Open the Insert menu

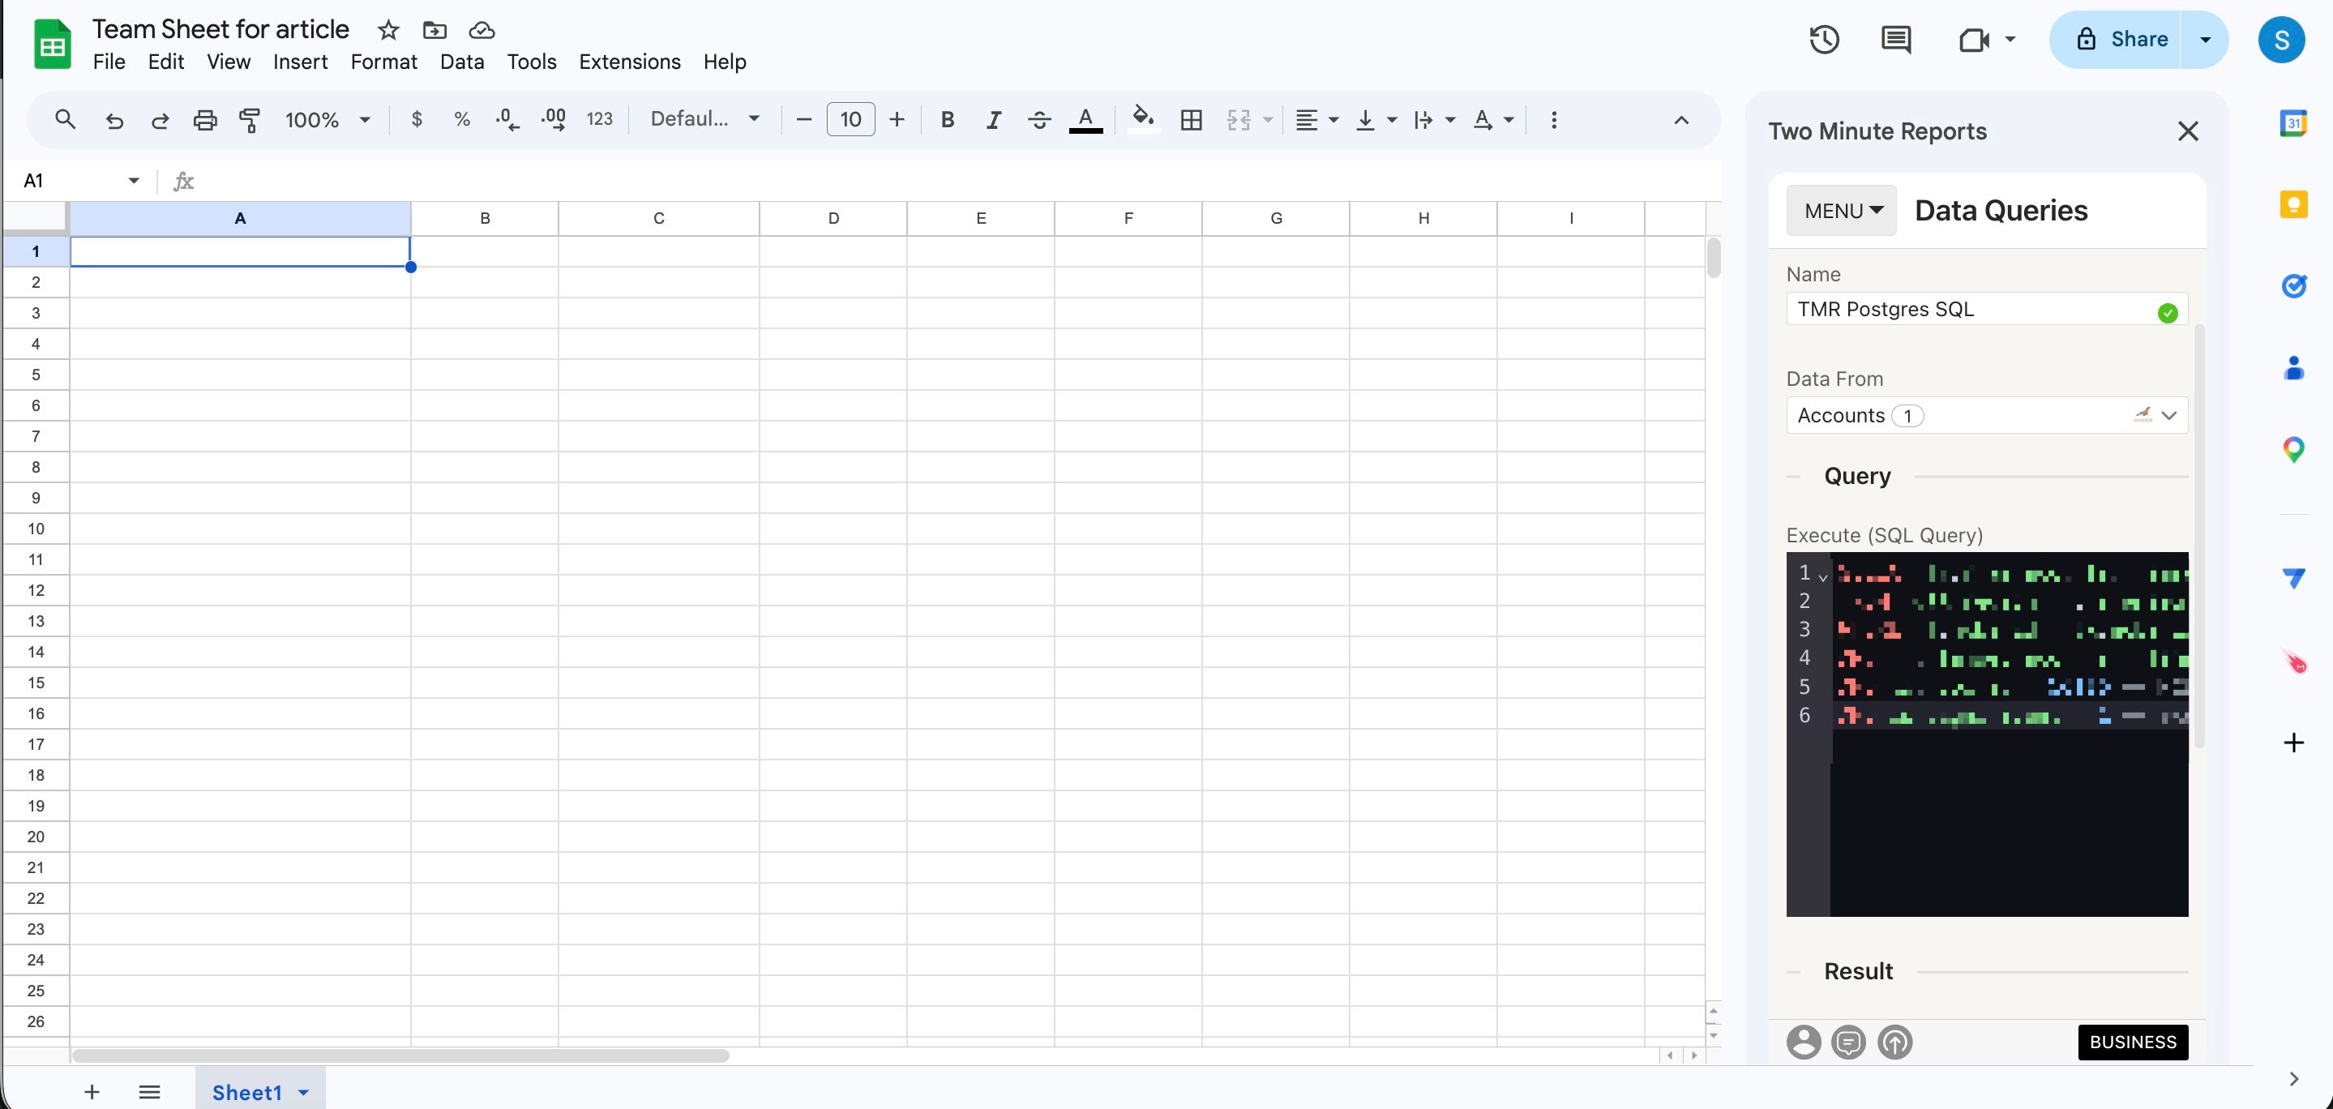point(300,62)
